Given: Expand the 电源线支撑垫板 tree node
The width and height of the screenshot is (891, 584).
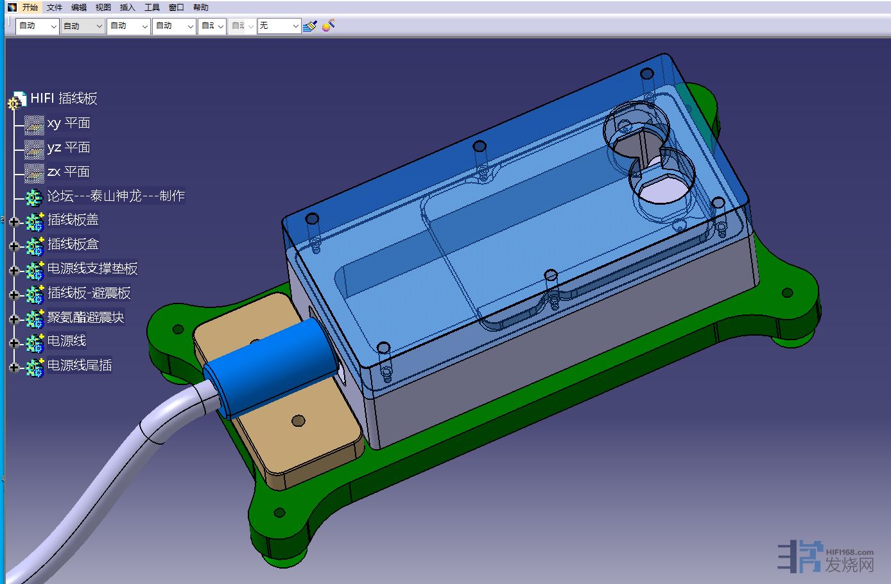Looking at the screenshot, I should 13,270.
